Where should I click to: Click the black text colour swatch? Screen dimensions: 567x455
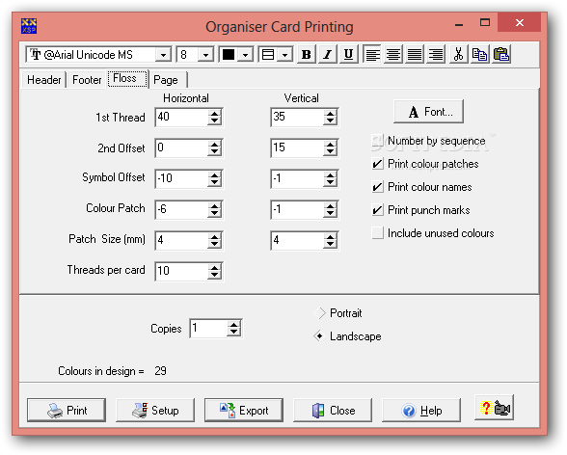pos(229,55)
